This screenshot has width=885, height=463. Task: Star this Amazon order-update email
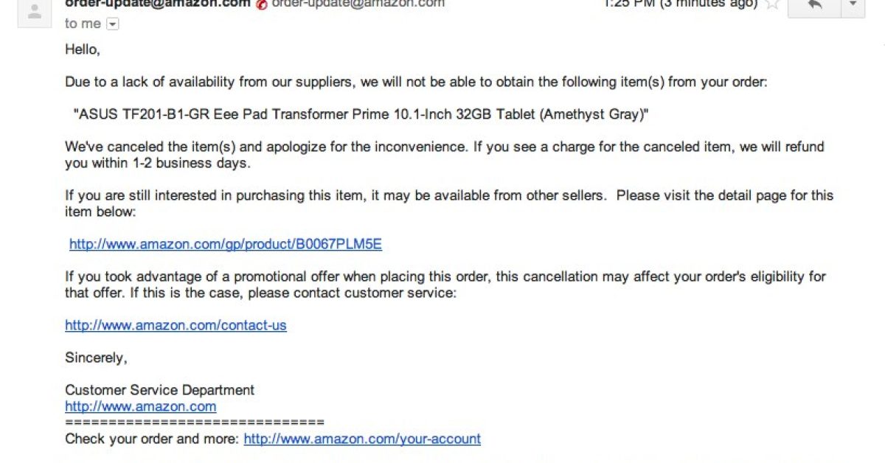772,4
